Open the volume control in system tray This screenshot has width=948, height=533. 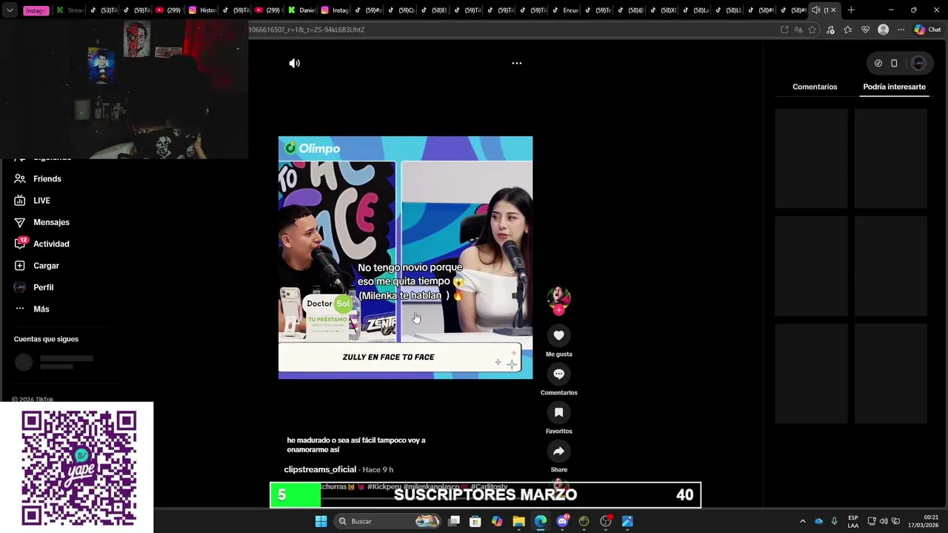point(884,521)
